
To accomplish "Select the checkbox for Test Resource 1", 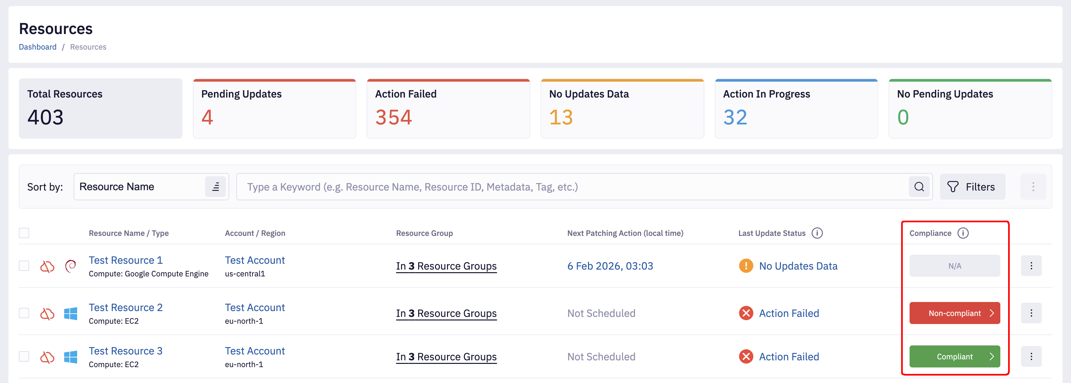I will 24,266.
